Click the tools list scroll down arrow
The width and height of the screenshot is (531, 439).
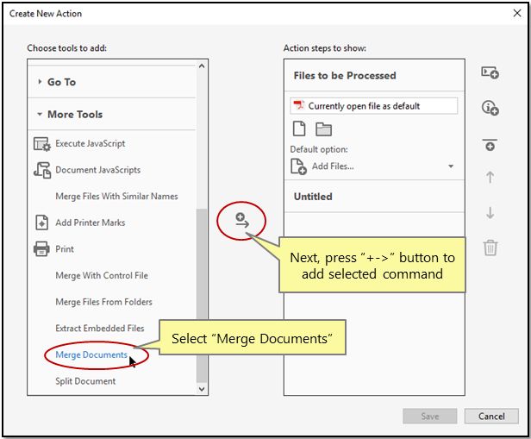point(202,389)
